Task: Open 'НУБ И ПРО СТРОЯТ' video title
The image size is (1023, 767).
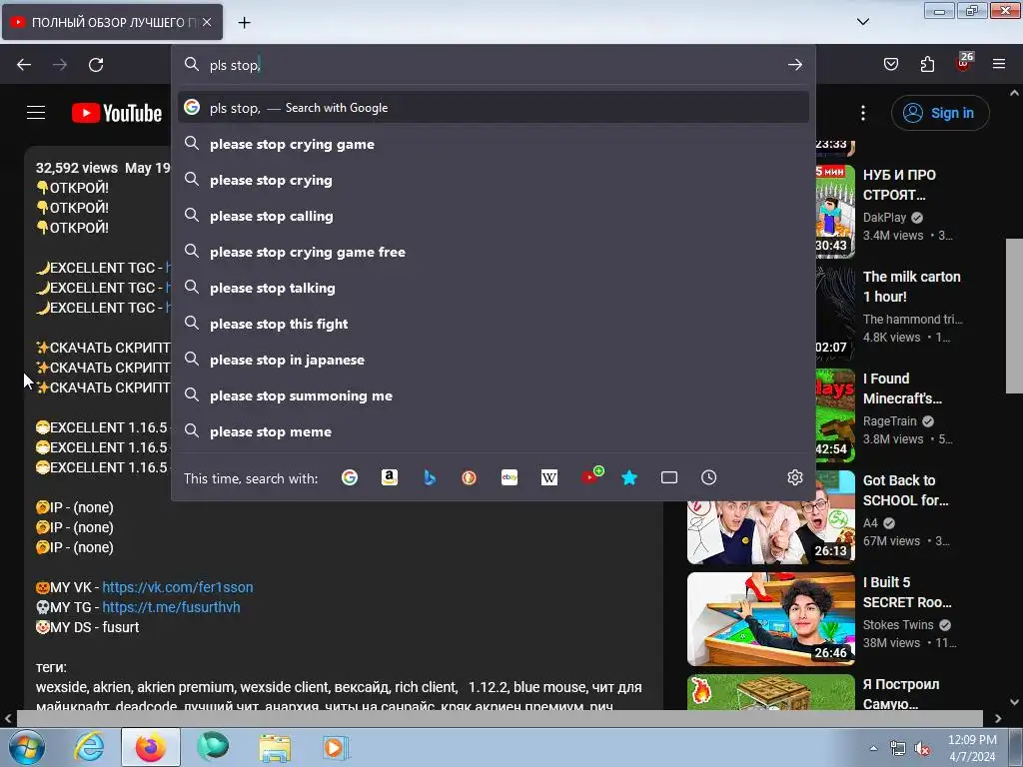Action: [x=899, y=185]
